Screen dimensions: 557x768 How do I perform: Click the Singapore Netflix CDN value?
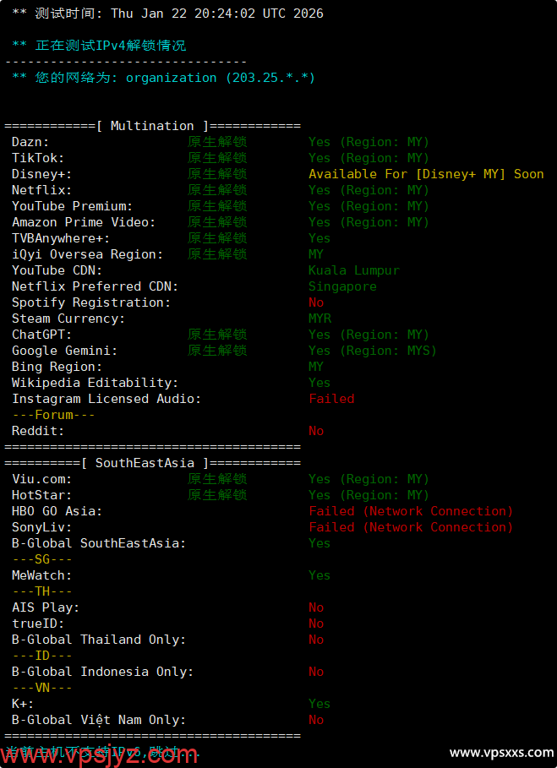[x=342, y=286]
